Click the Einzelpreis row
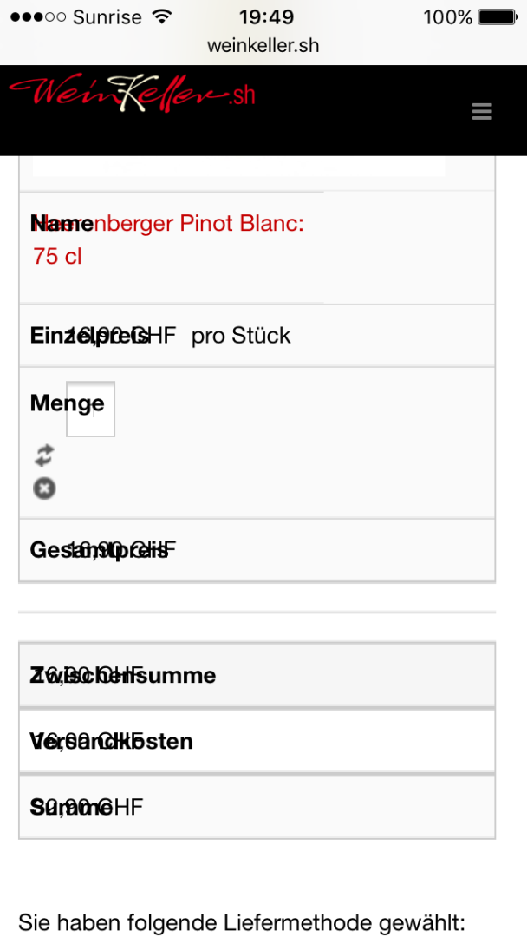Image resolution: width=527 pixels, height=937 pixels. point(257,336)
